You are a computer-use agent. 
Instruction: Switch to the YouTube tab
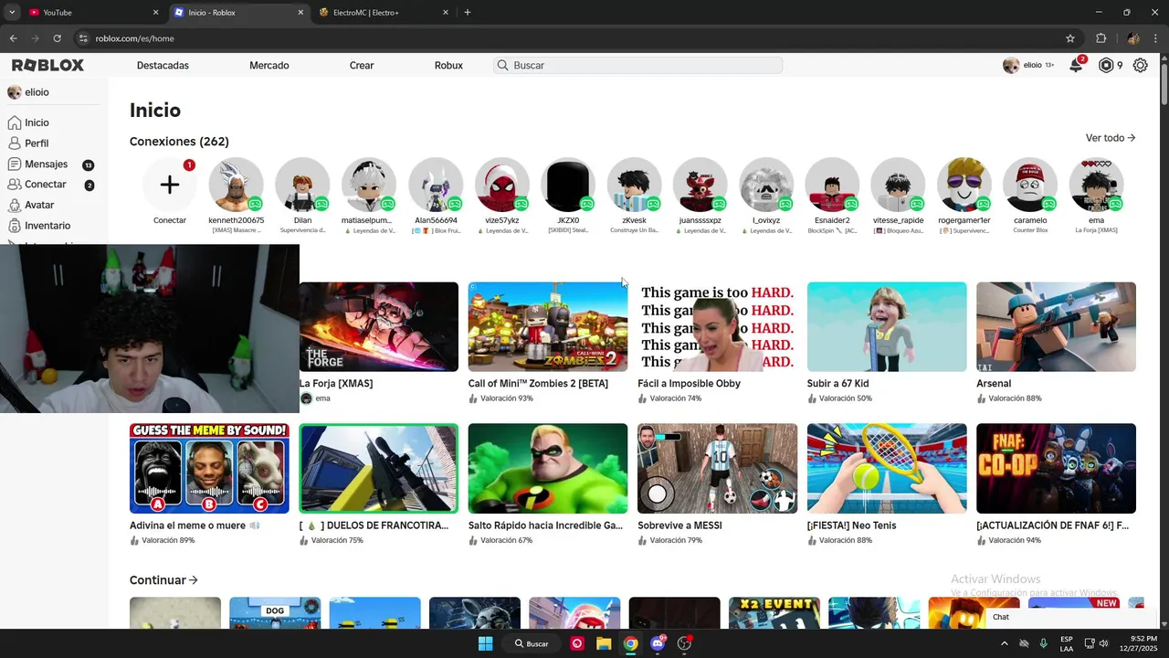(x=90, y=13)
